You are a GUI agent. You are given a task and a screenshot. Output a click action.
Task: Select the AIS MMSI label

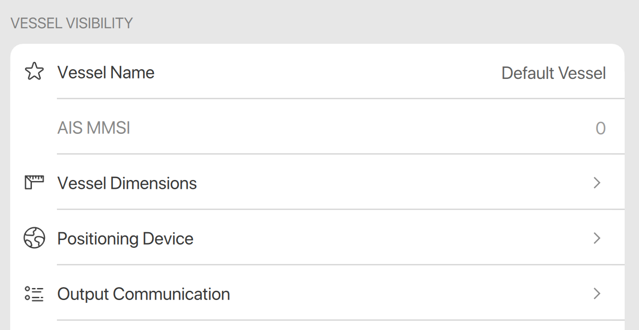point(94,128)
